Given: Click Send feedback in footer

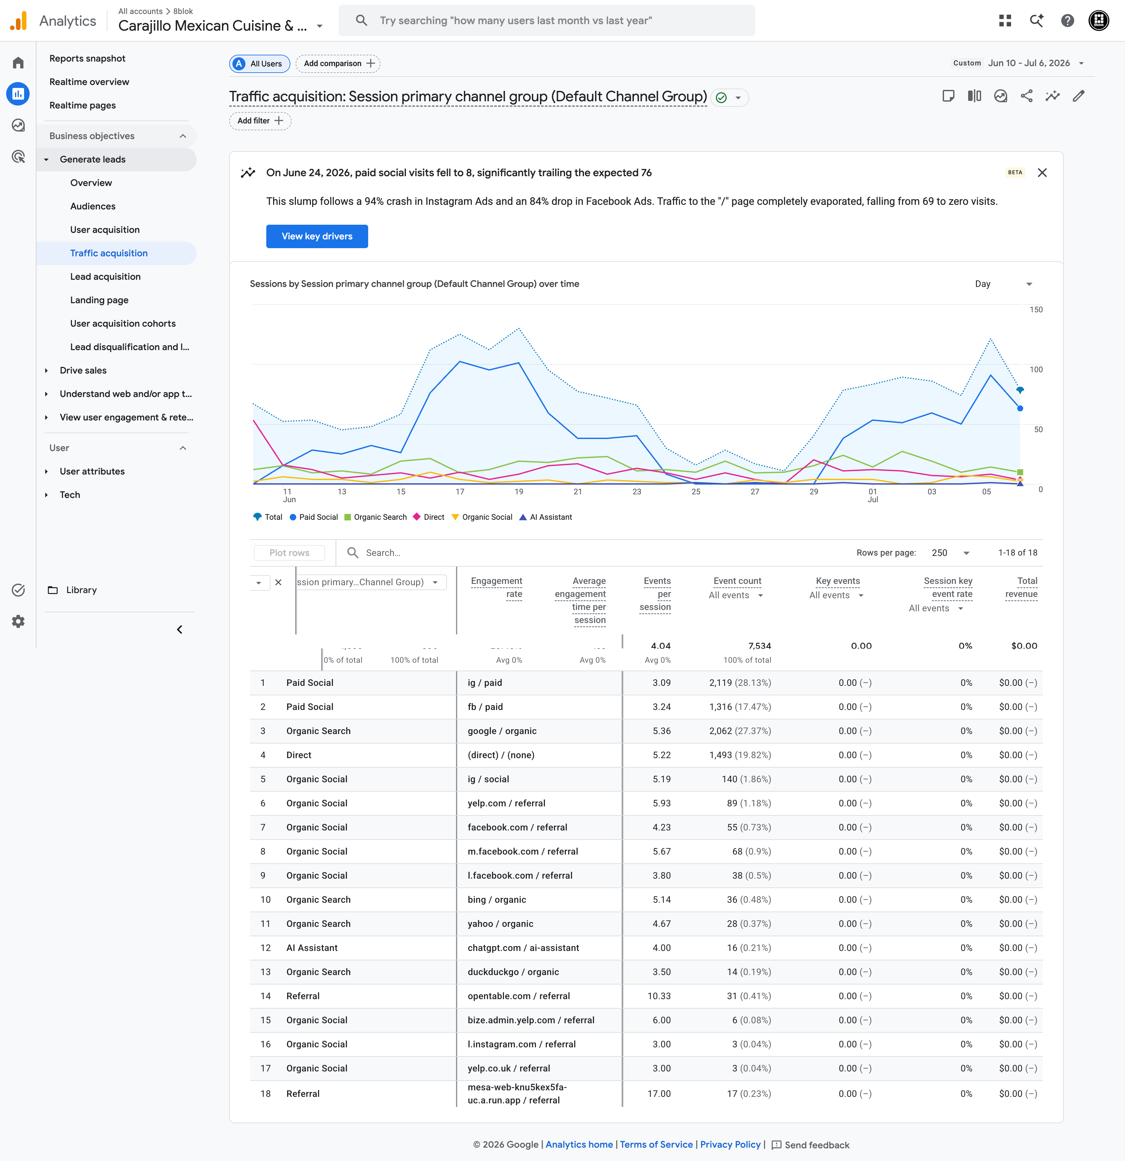Looking at the screenshot, I should click(x=811, y=1145).
